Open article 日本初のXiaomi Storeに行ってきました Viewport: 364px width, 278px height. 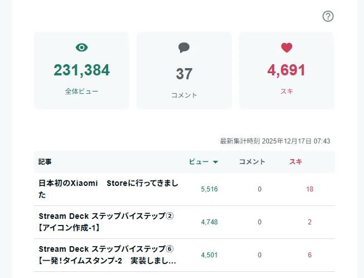pyautogui.click(x=108, y=189)
